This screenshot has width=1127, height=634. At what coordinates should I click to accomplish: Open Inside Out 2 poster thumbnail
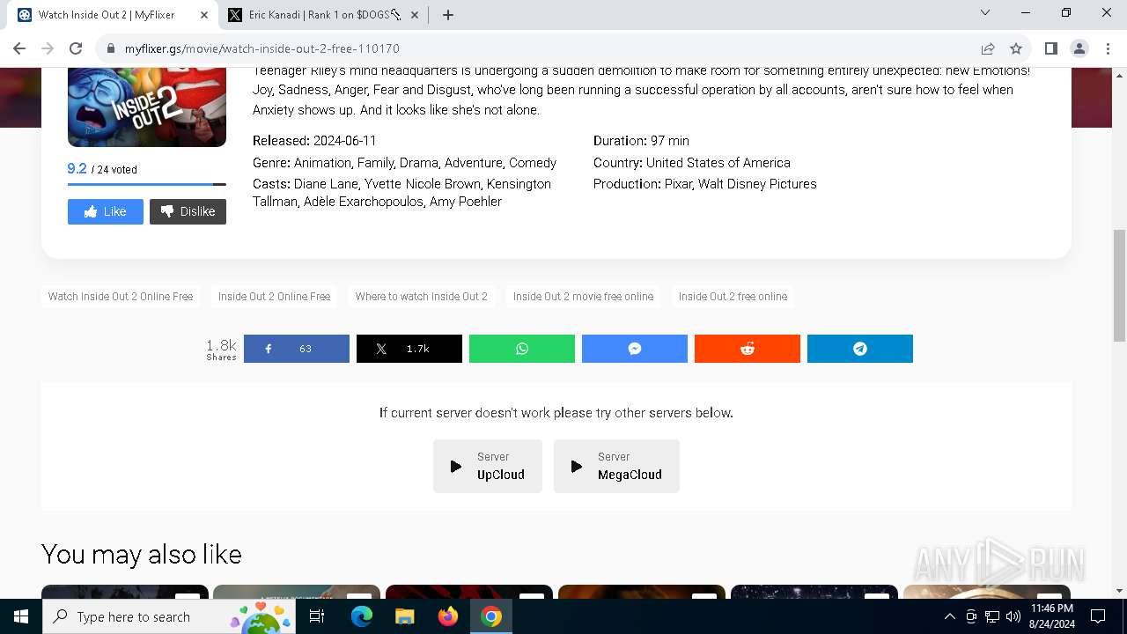(147, 106)
